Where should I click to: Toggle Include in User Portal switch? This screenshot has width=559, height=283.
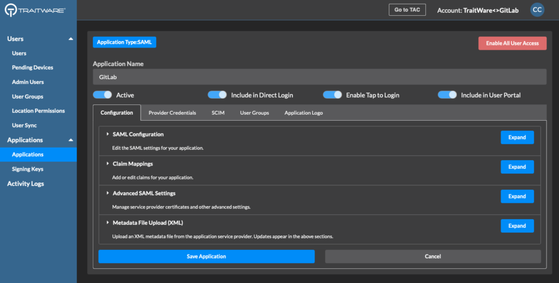click(447, 95)
